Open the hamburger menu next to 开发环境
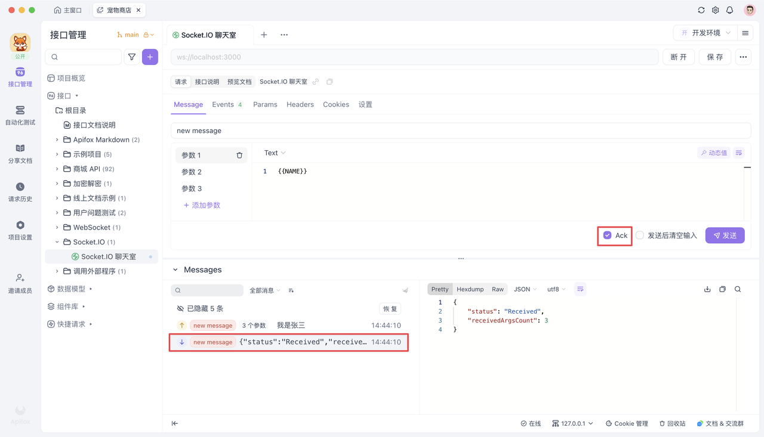The width and height of the screenshot is (764, 437). tap(745, 33)
